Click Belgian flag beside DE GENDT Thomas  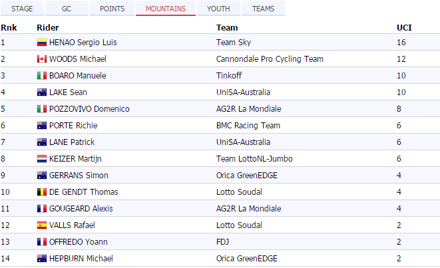pos(42,192)
